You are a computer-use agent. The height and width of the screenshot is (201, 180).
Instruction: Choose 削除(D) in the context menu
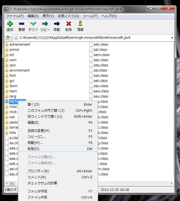point(58,149)
